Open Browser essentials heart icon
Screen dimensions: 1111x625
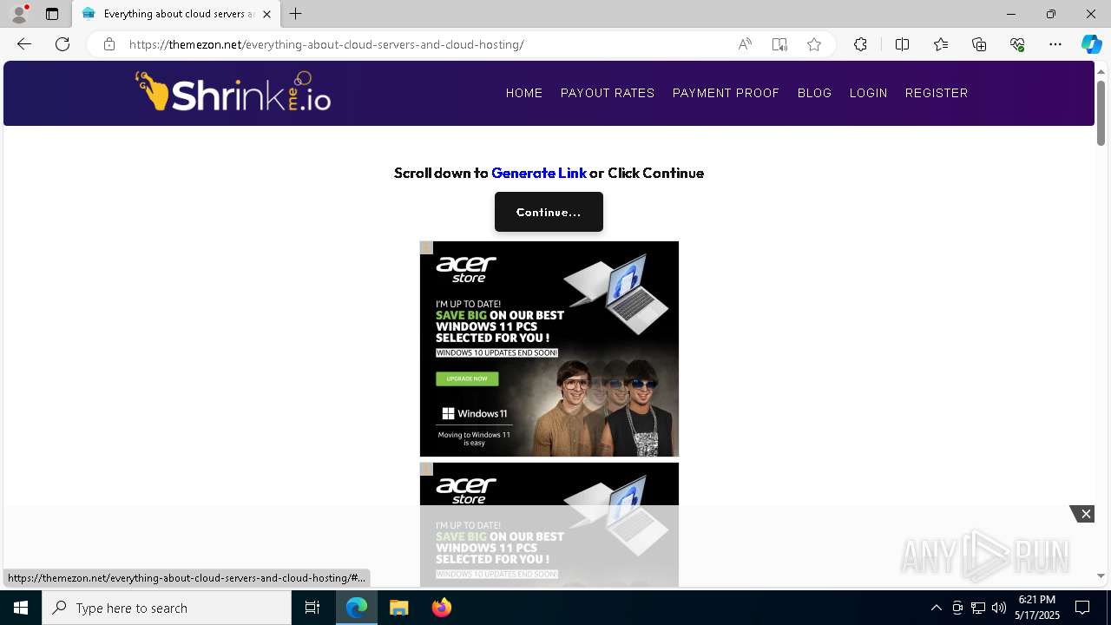click(x=1017, y=44)
